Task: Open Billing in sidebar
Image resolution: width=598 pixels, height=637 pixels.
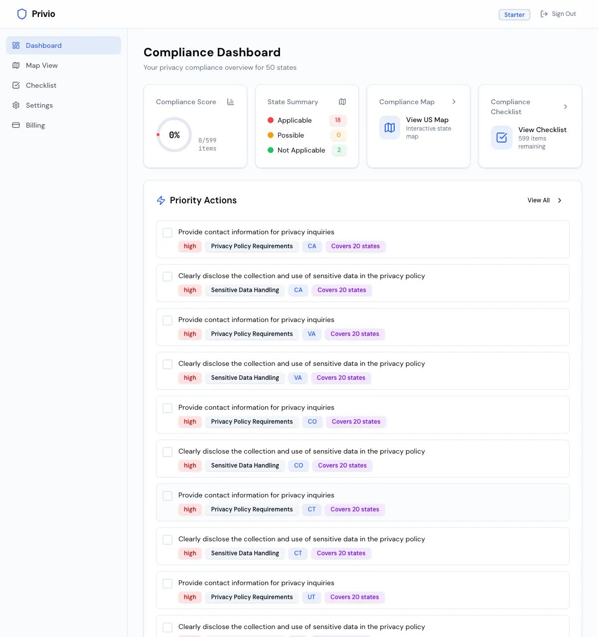Action: [x=63, y=125]
